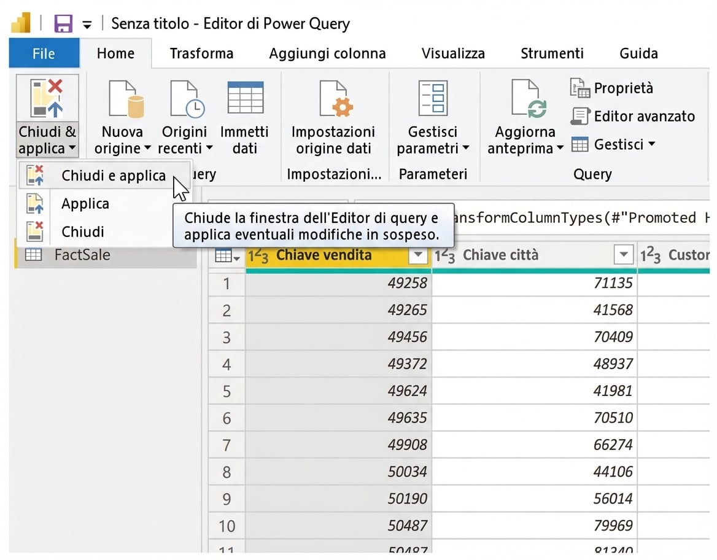Switch to the Strumenti tab
The width and height of the screenshot is (717, 560).
pos(552,53)
